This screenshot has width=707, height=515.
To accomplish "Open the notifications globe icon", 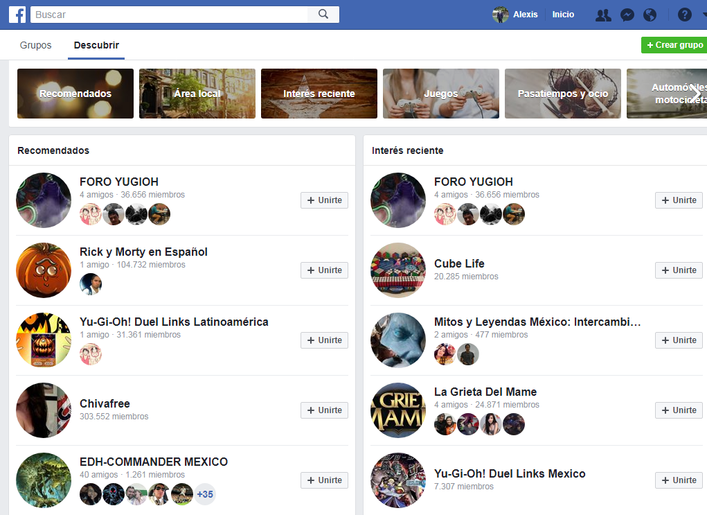I will point(650,15).
